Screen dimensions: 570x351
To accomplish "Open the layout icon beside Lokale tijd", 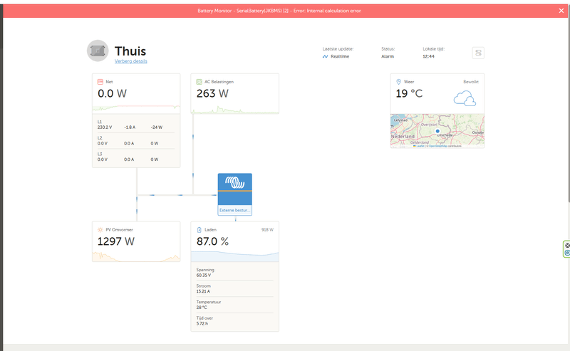I will [478, 53].
